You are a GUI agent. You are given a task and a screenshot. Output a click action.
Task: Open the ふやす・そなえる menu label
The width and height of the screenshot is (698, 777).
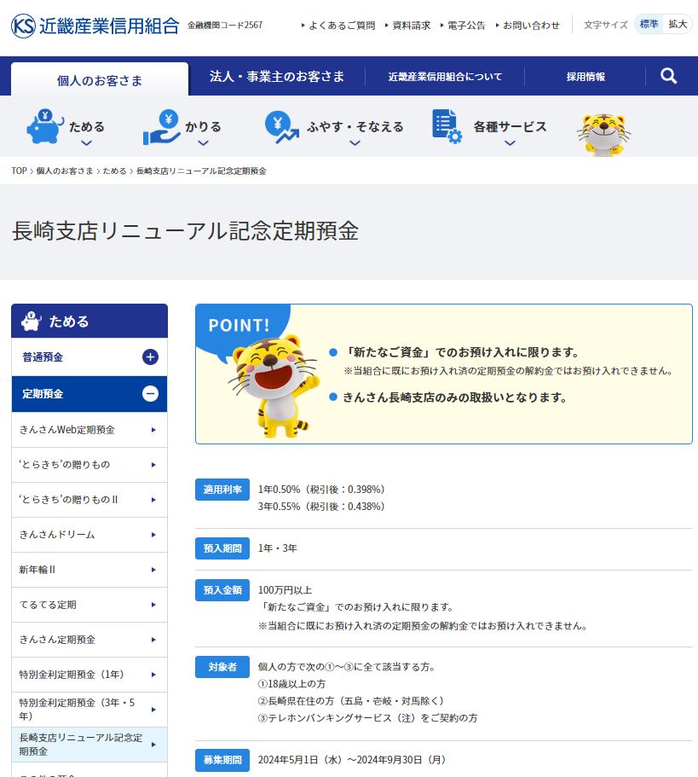click(355, 127)
